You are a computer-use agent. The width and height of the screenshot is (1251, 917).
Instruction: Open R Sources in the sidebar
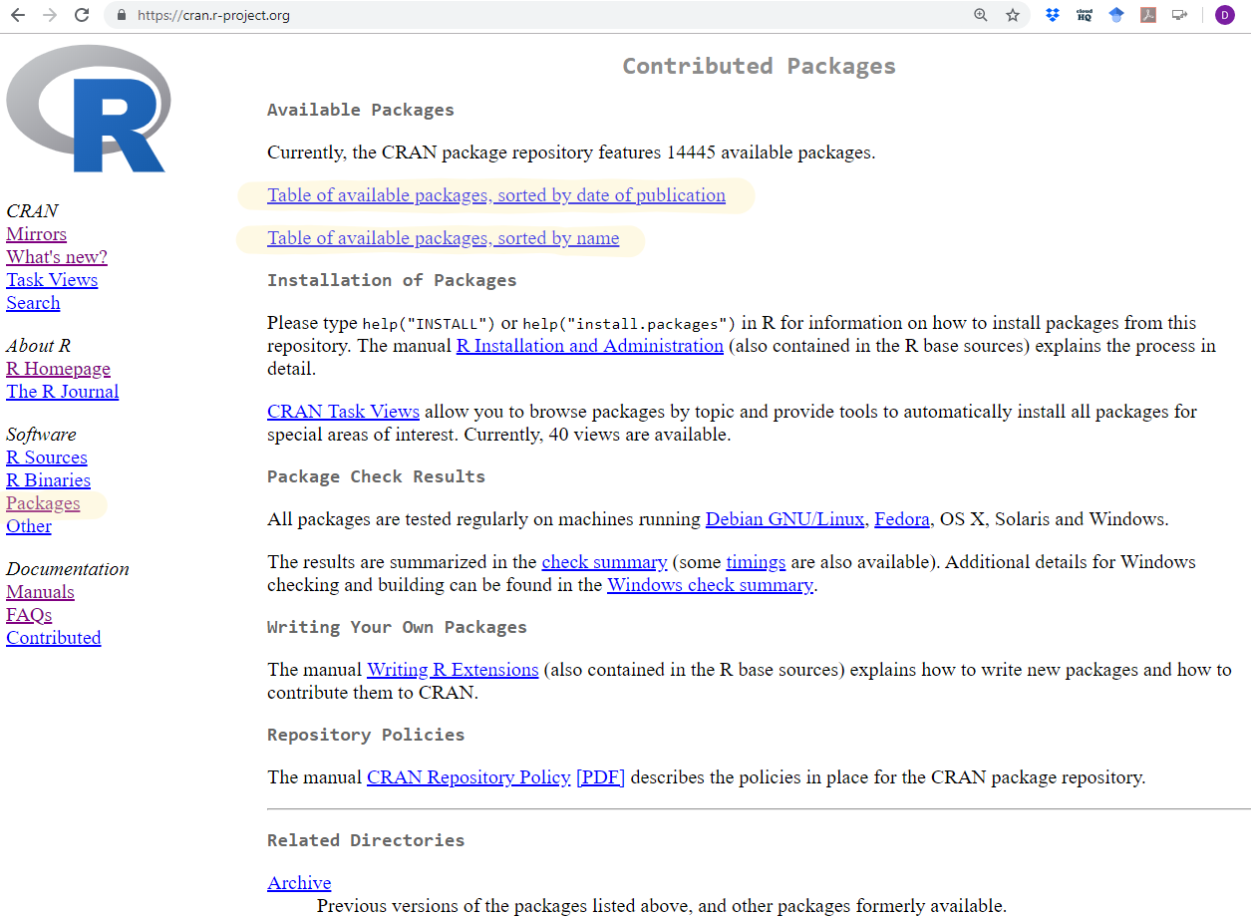47,458
